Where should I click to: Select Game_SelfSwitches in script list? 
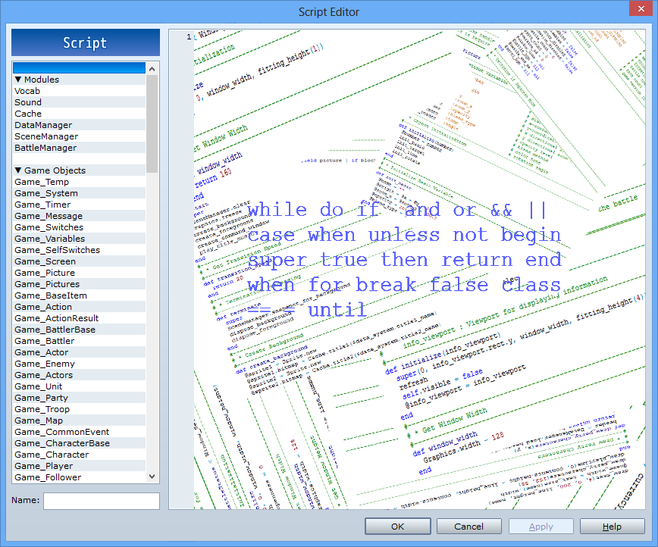[80, 250]
